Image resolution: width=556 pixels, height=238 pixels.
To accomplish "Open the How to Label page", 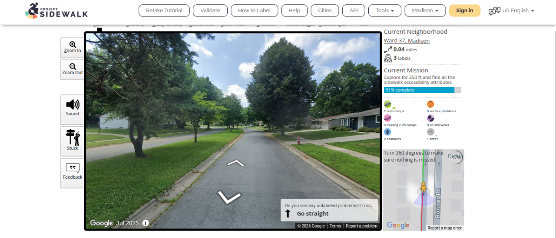I will 255,10.
